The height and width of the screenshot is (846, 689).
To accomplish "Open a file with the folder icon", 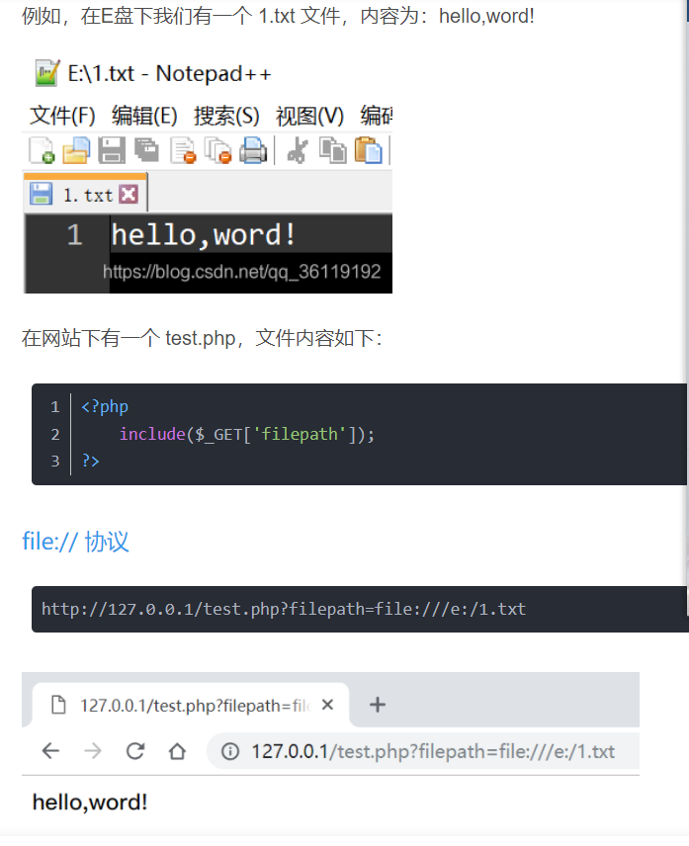I will 76,150.
